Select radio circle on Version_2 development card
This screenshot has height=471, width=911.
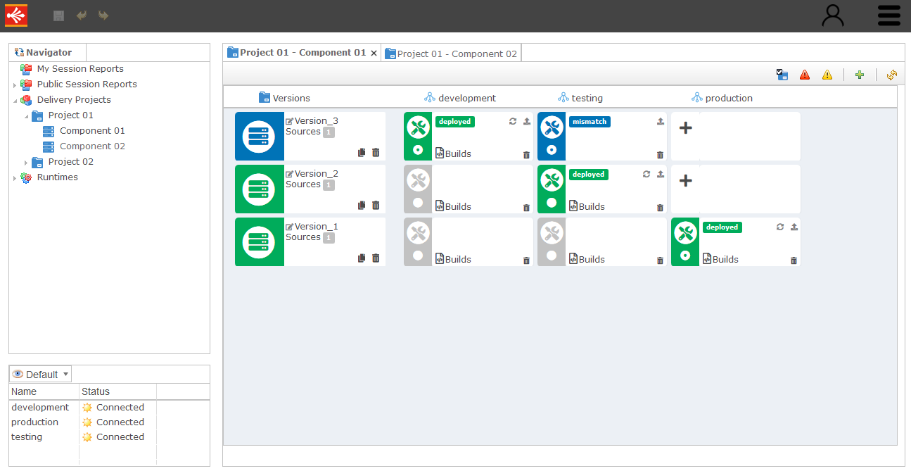point(418,202)
